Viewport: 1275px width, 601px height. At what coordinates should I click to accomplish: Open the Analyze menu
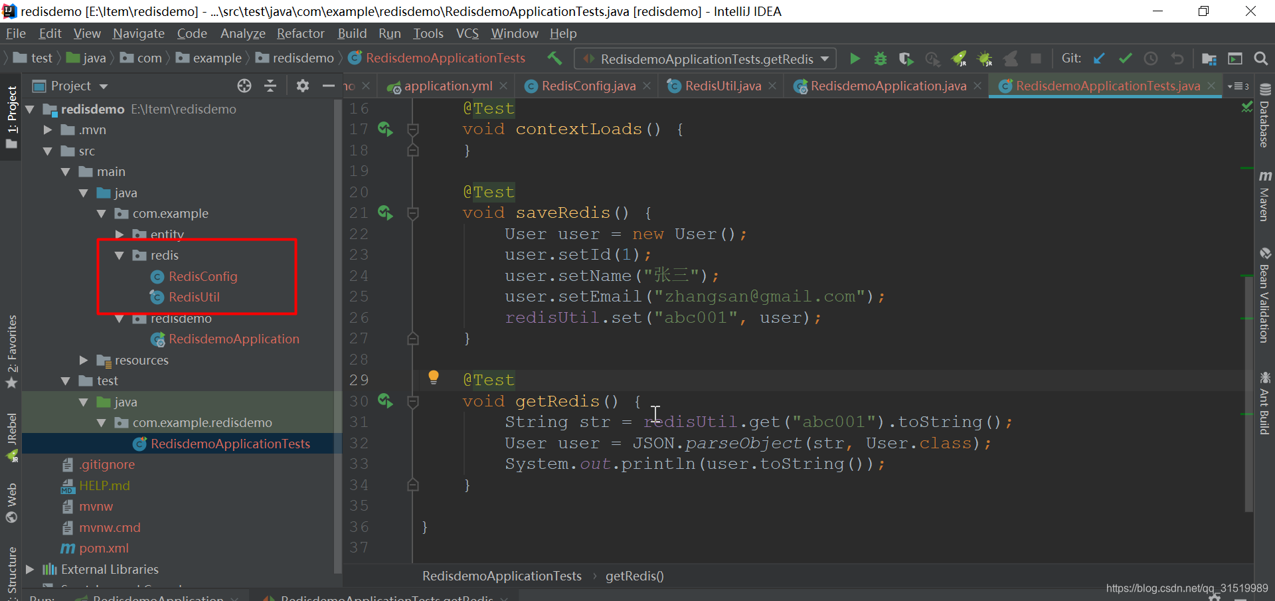pos(242,33)
